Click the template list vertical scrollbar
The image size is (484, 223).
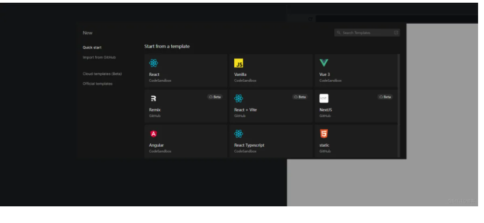399,106
